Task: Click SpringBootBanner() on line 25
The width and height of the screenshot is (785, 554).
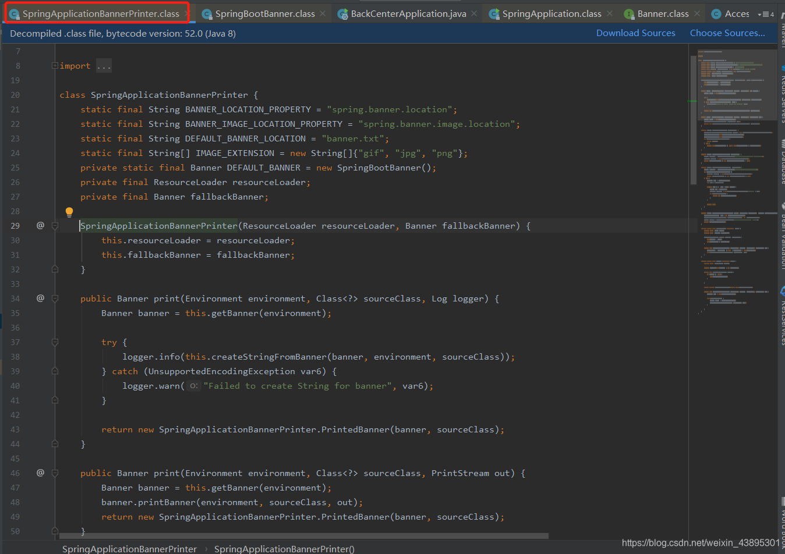Action: 384,168
